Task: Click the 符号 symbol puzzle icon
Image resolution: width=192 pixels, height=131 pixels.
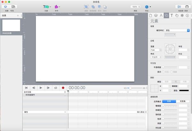Action: click(56, 6)
